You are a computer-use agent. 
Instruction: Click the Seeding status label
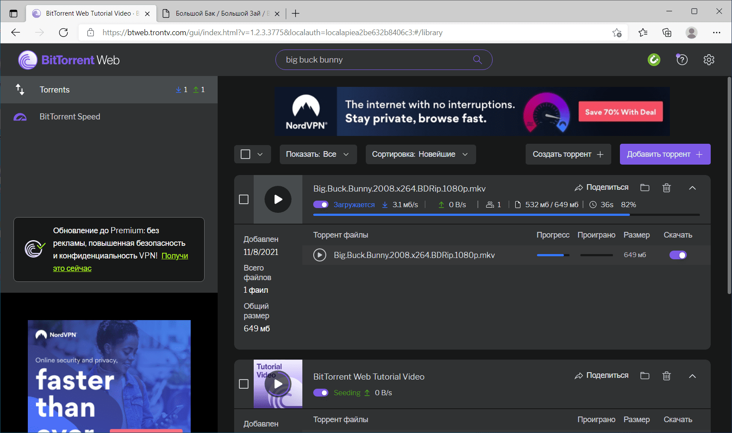[x=347, y=393]
